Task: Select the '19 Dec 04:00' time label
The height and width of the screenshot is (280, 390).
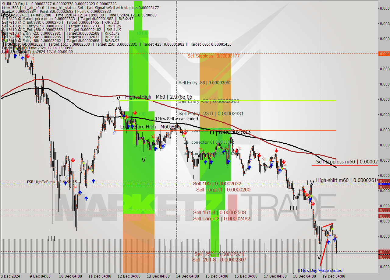Action: [334, 276]
